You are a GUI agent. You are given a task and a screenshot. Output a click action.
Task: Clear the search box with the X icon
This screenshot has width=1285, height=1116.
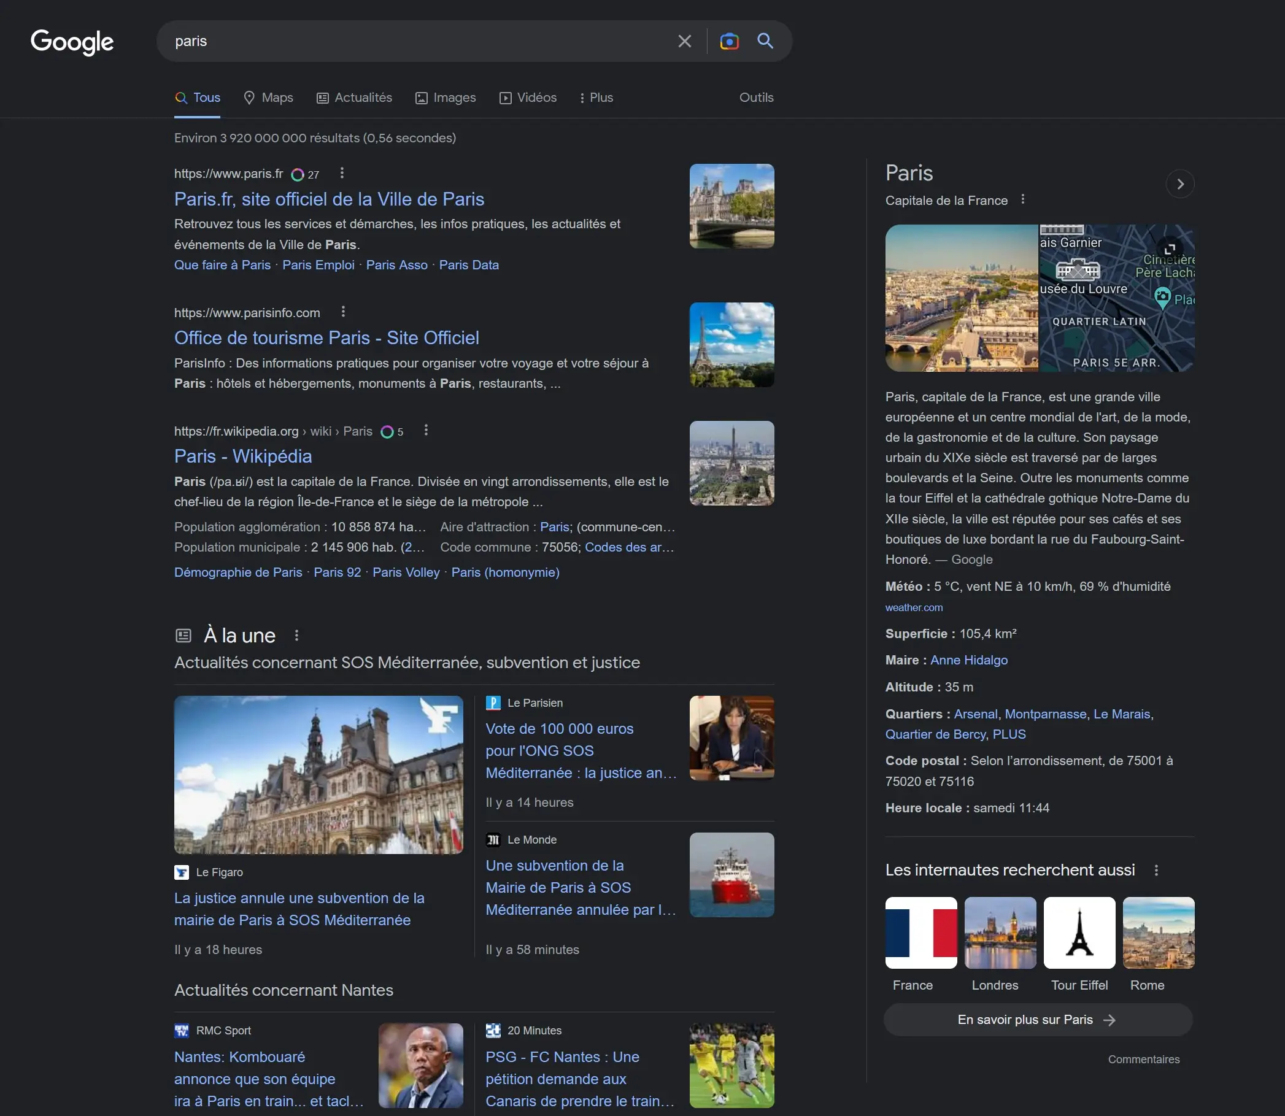pyautogui.click(x=685, y=41)
